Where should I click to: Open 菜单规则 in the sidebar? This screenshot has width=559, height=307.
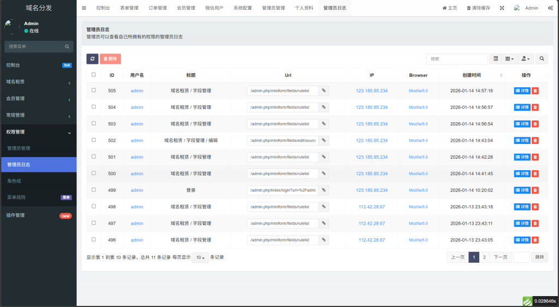(38, 197)
